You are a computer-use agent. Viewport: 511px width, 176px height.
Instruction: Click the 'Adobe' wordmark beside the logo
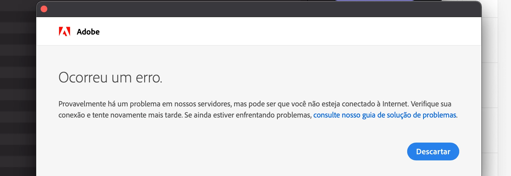pyautogui.click(x=88, y=32)
